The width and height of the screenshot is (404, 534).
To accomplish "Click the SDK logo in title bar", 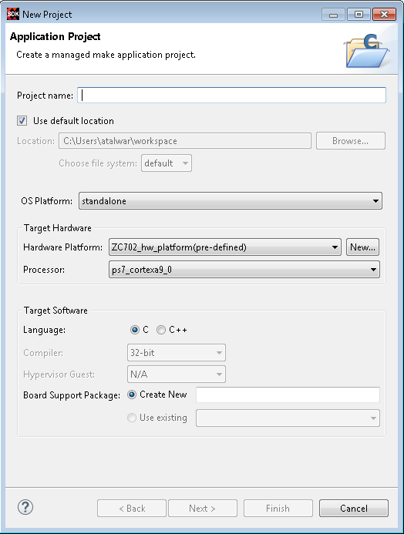I will (x=13, y=14).
